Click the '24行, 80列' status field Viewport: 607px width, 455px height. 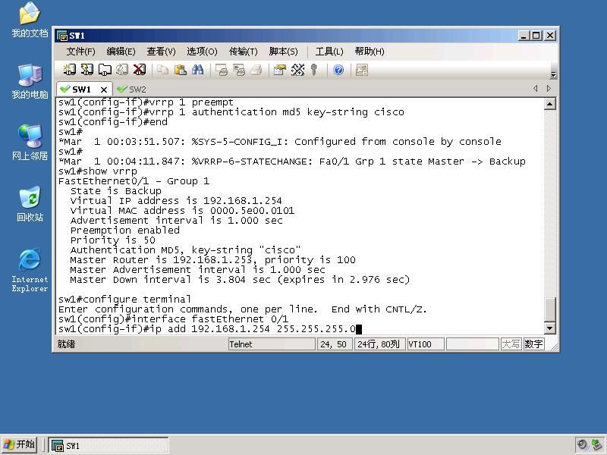(379, 344)
